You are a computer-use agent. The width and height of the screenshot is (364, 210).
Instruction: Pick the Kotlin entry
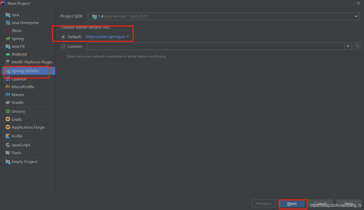pyautogui.click(x=17, y=136)
